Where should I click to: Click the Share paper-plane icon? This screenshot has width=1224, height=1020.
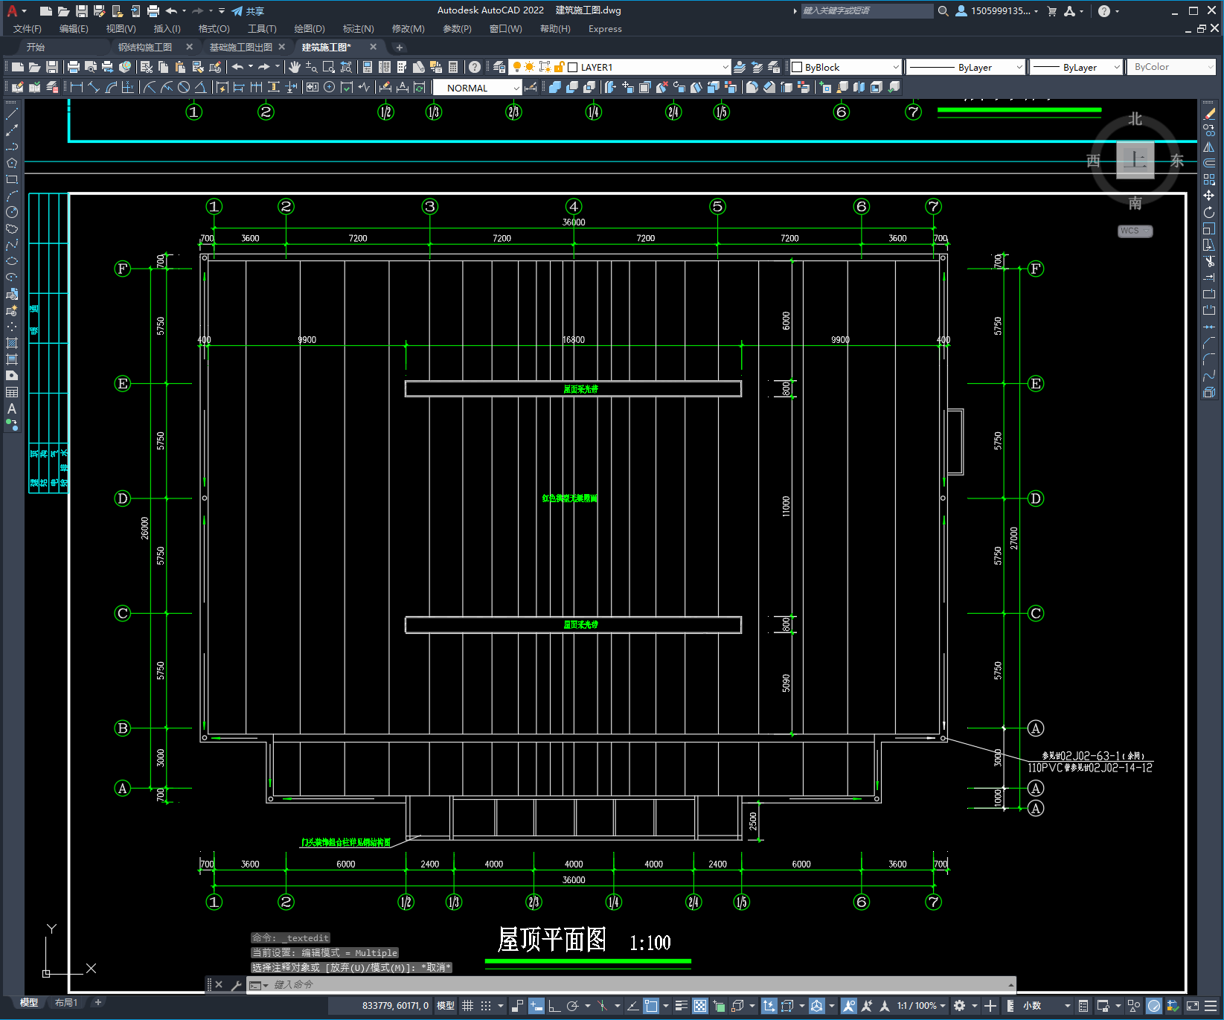coord(237,11)
